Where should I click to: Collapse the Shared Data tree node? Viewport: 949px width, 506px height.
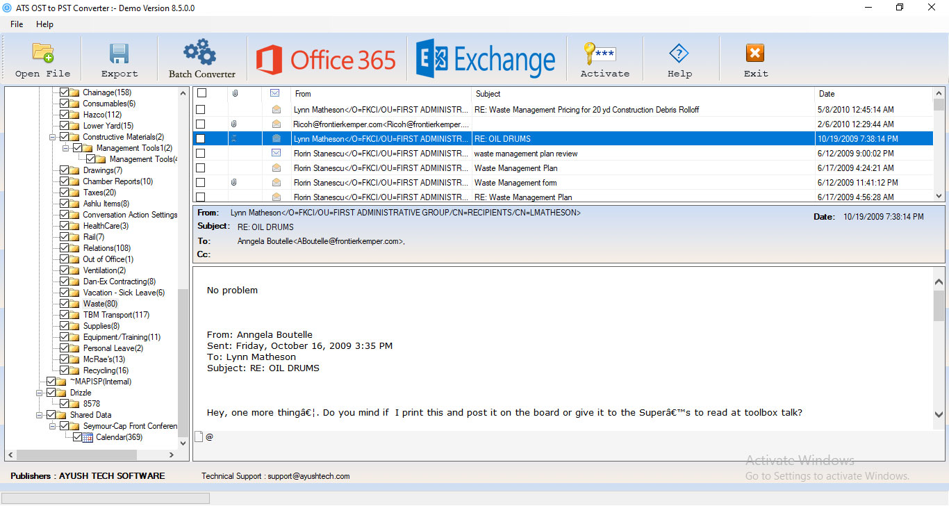tap(39, 415)
